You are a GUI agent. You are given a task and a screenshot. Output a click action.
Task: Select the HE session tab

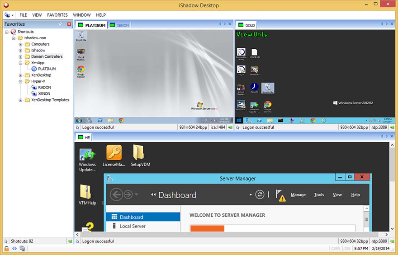pos(84,137)
